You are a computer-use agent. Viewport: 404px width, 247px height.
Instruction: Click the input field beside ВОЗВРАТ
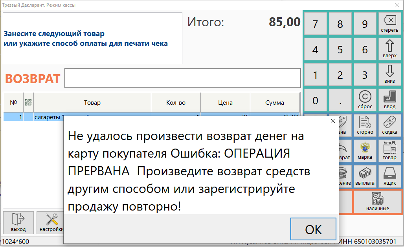(x=182, y=78)
